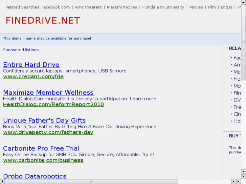Open Facebook com related search
Screen dimensions: 246x184
coord(55,7)
